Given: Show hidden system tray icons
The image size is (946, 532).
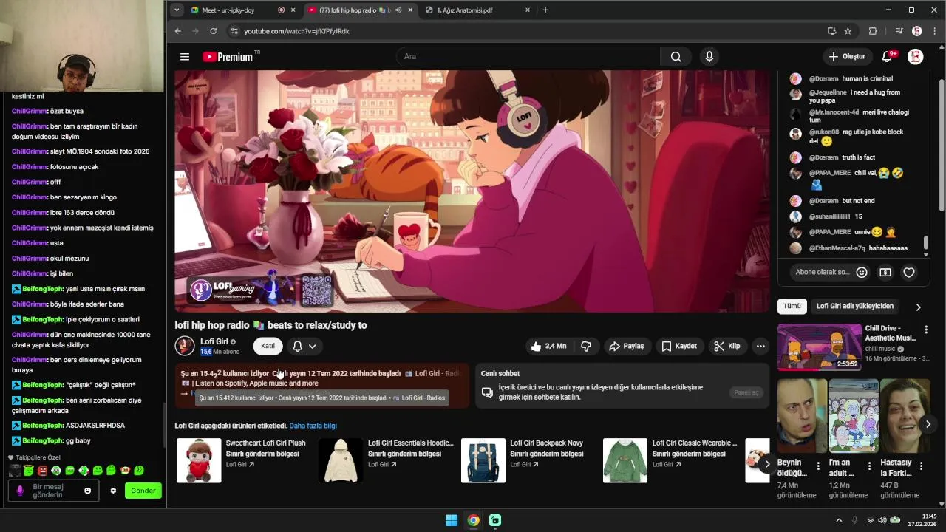Looking at the screenshot, I should 839,520.
